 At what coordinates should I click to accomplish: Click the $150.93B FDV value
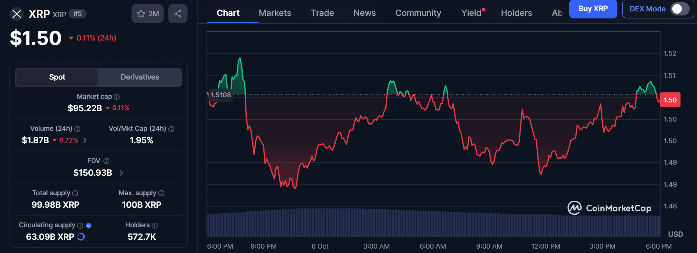pos(92,173)
